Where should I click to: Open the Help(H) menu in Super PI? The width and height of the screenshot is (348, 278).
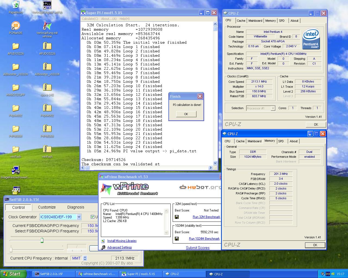pyautogui.click(x=125, y=19)
